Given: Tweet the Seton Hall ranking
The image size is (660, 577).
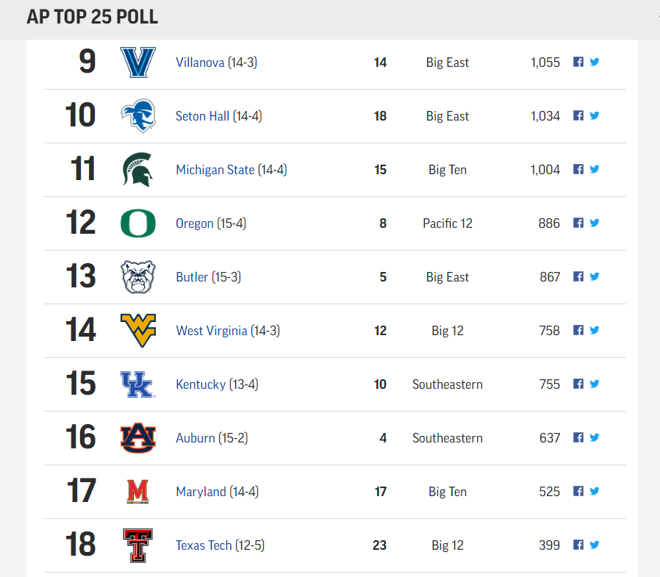Looking at the screenshot, I should pyautogui.click(x=595, y=115).
